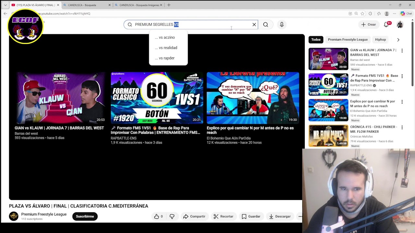Dislike the video with thumbs down

click(x=172, y=216)
